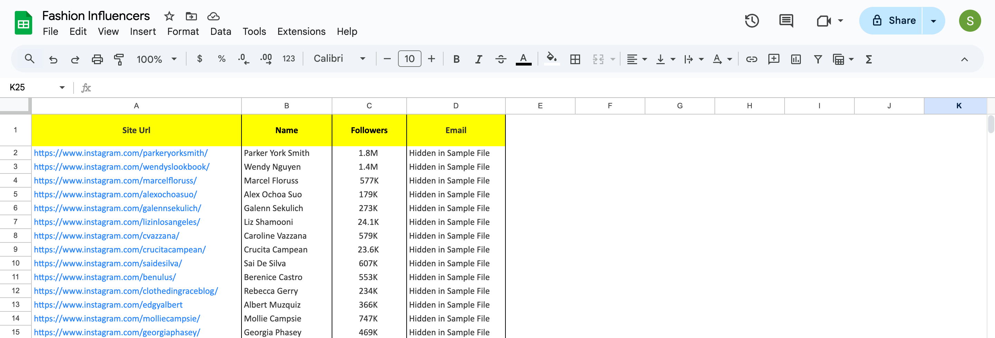Increase decimal places
This screenshot has height=338, width=995.
(266, 59)
